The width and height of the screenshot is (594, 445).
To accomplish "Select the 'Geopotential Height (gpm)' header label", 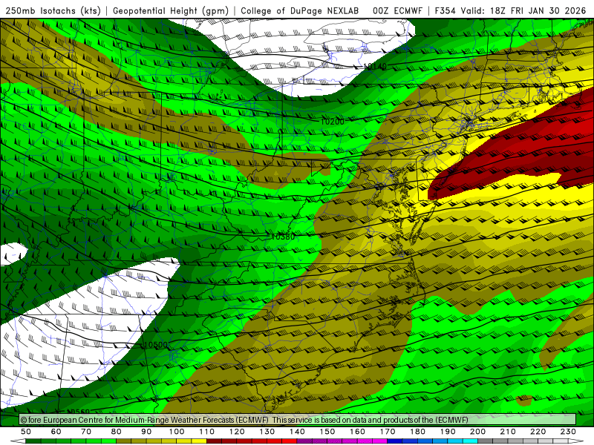I will point(171,11).
